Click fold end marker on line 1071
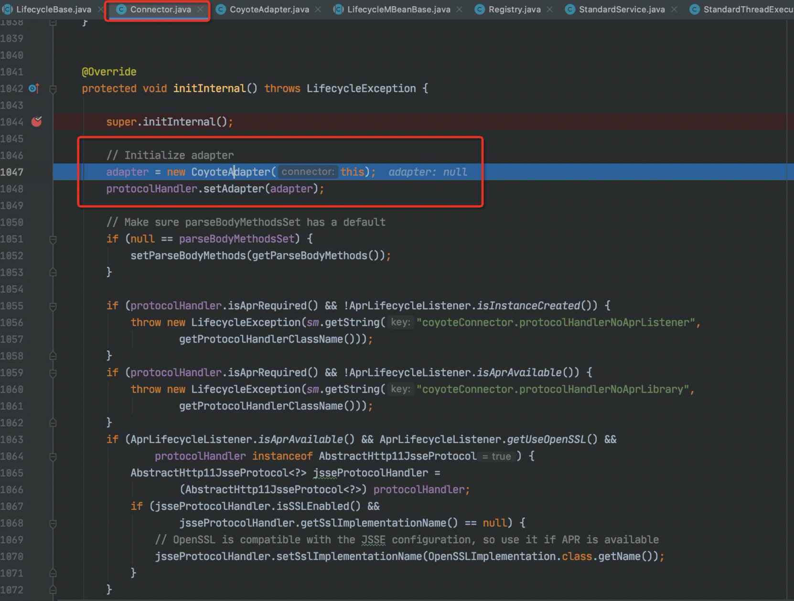This screenshot has height=601, width=794. coord(53,573)
